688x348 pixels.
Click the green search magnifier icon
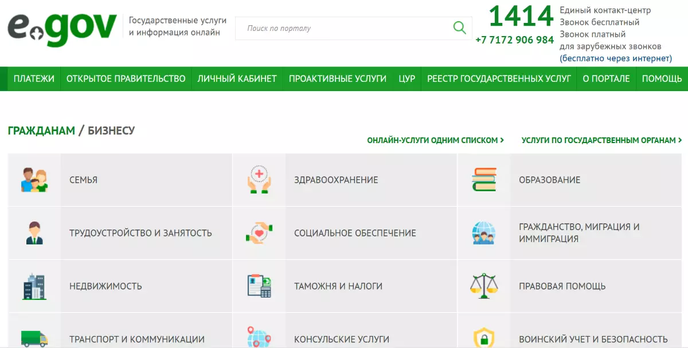point(459,27)
